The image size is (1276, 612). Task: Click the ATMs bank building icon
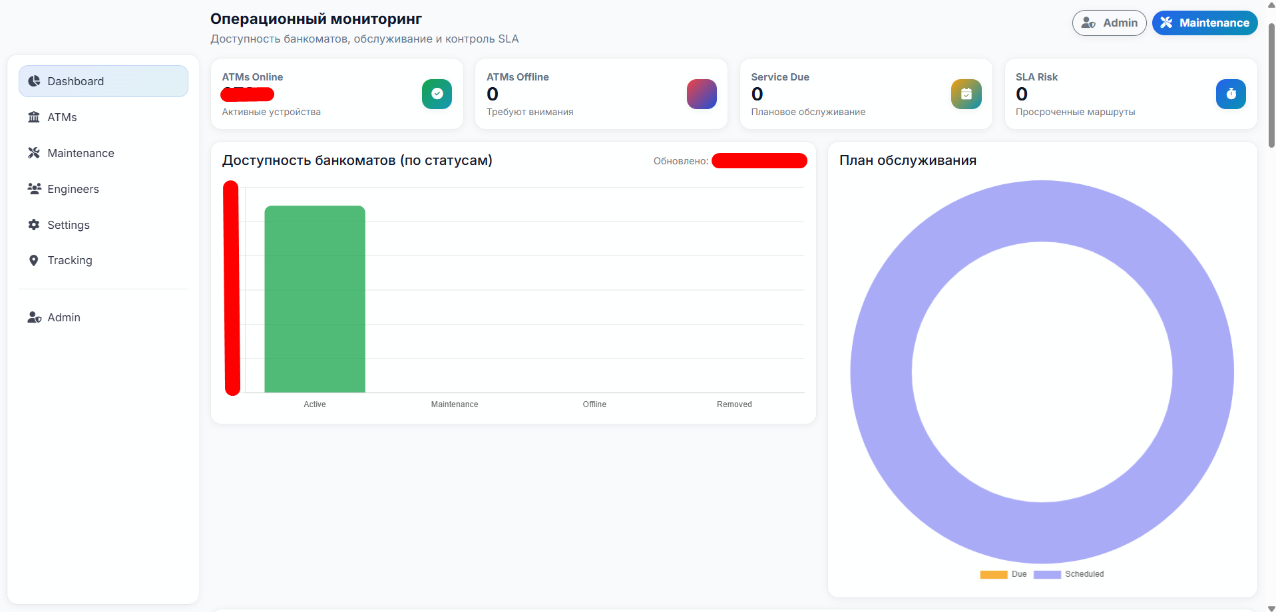pyautogui.click(x=34, y=117)
